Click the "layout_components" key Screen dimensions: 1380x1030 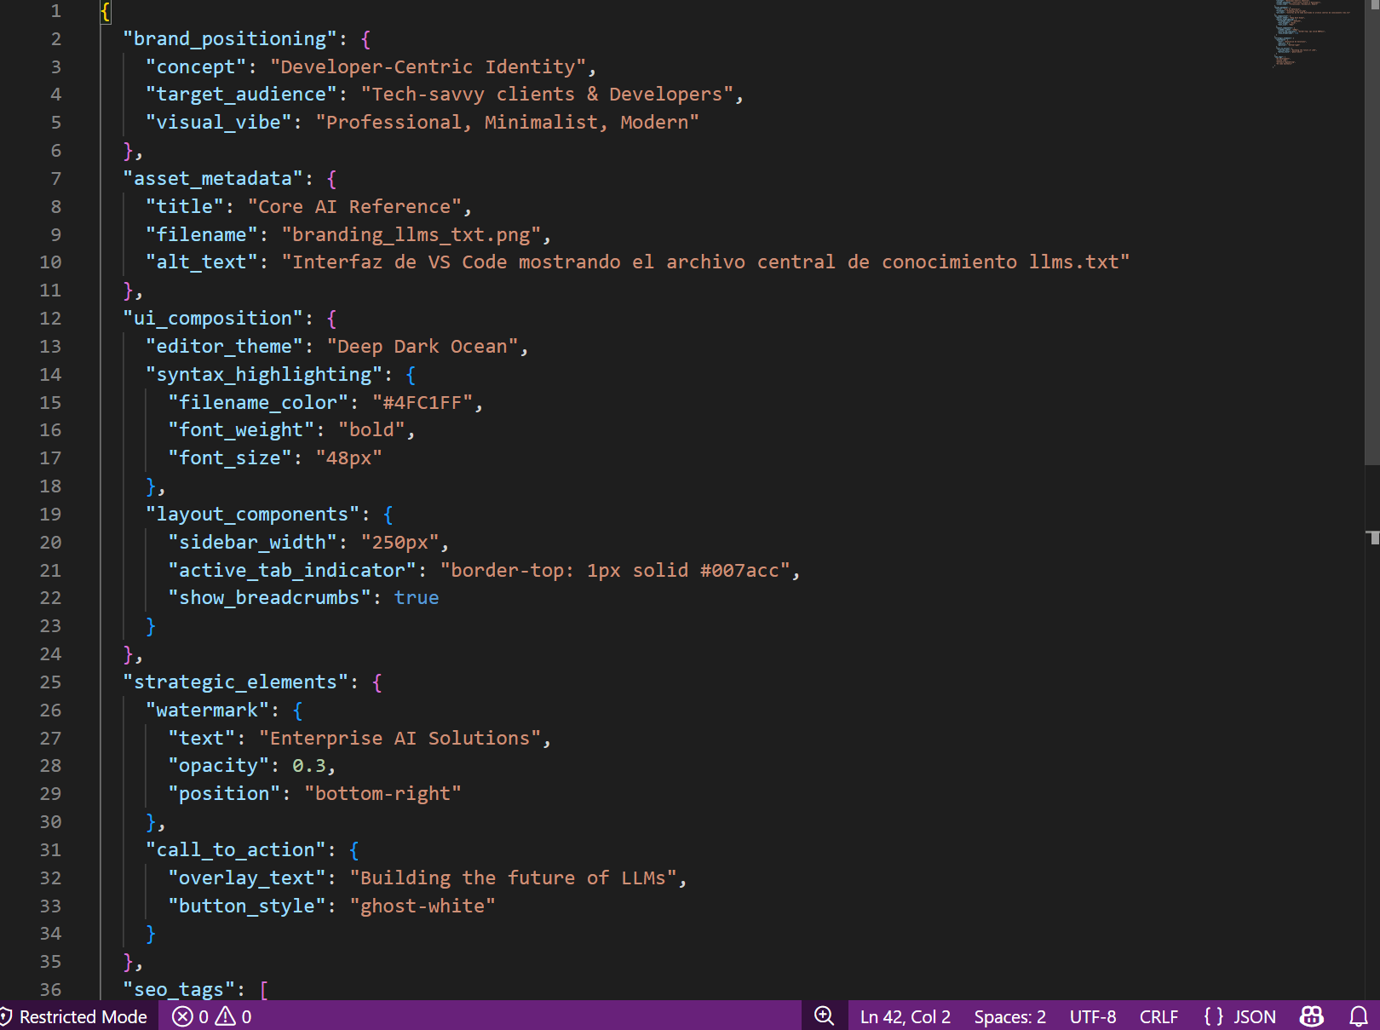coord(253,515)
